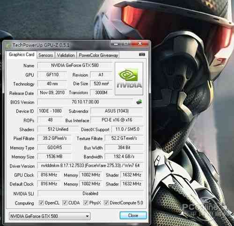Click Release Date value Nov 09, 2010

coord(52,93)
